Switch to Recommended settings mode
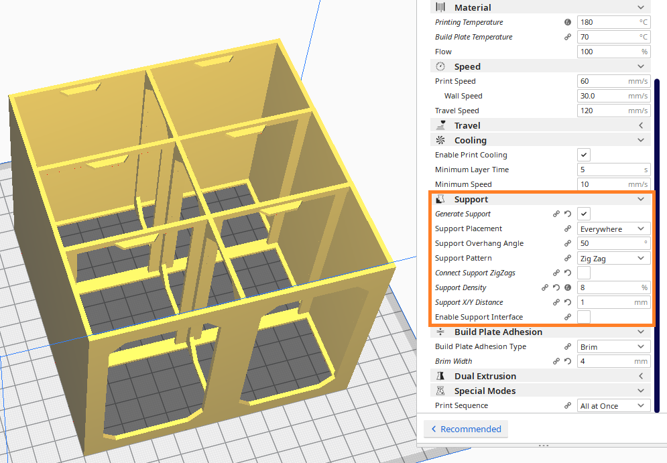The image size is (667, 463). point(466,429)
